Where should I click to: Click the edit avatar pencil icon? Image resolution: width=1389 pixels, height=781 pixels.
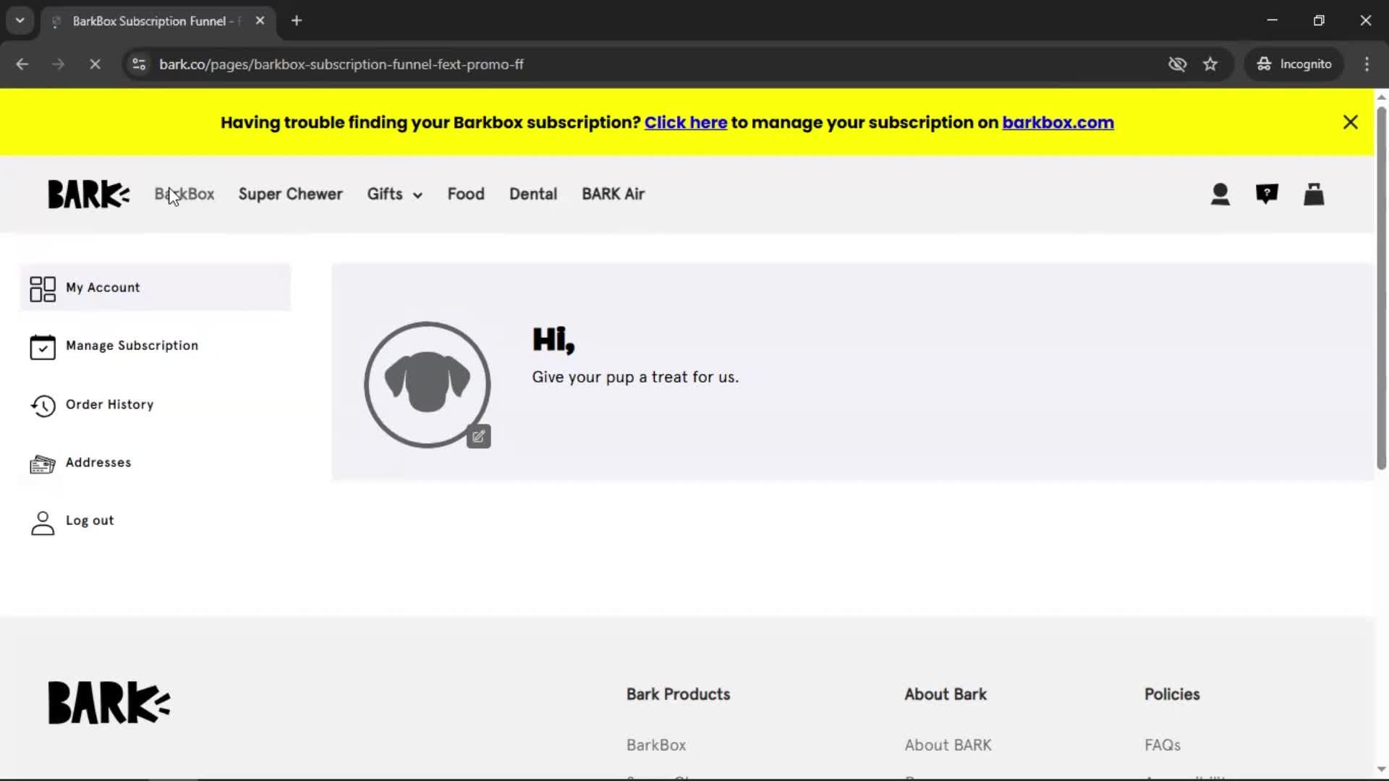479,436
